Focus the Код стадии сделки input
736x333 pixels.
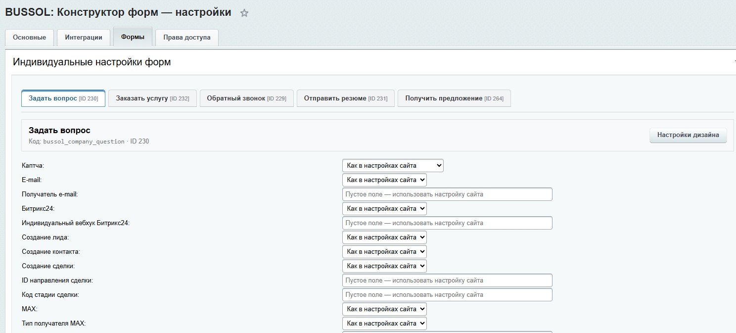coord(447,295)
